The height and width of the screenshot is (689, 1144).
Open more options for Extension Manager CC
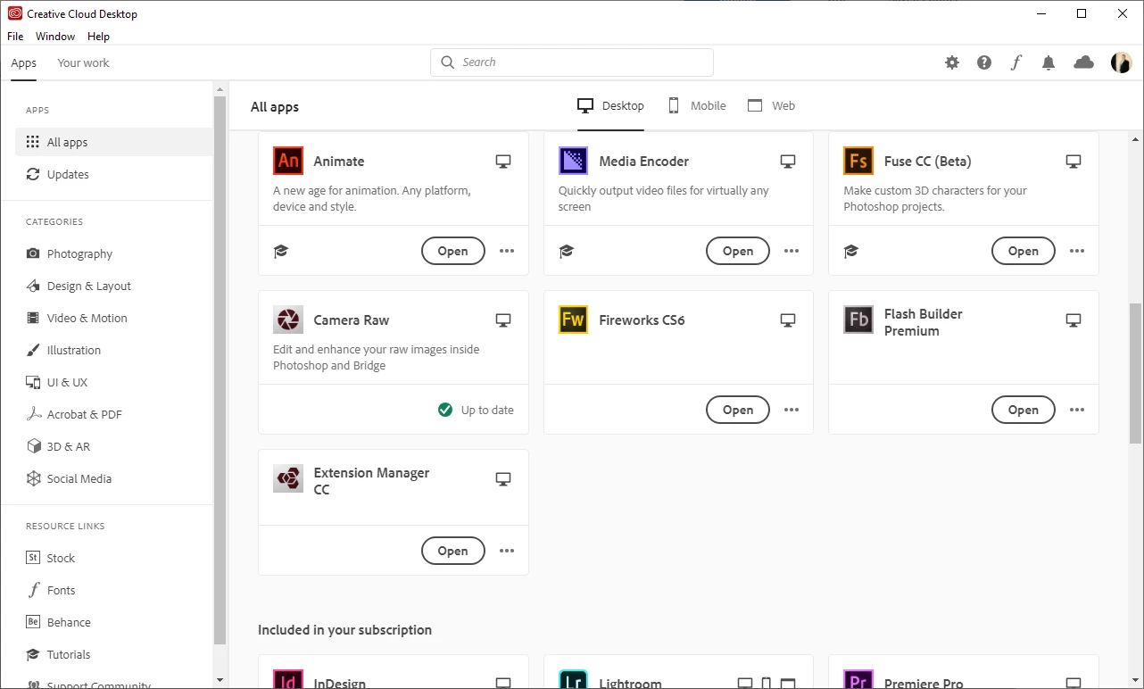coord(507,551)
